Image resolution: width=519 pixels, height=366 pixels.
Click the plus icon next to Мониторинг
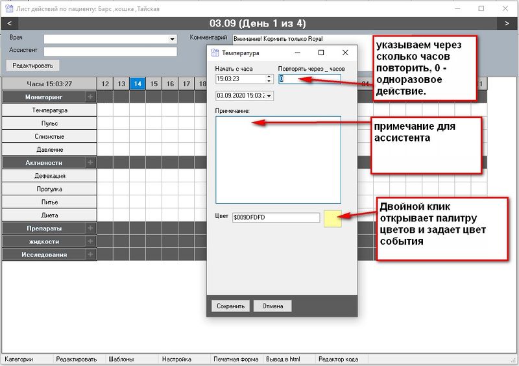(x=90, y=97)
